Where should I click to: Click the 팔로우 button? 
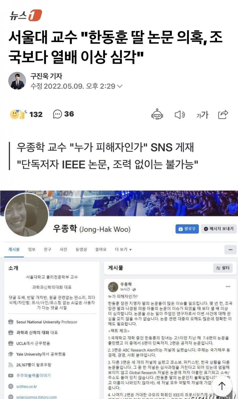click(x=187, y=229)
